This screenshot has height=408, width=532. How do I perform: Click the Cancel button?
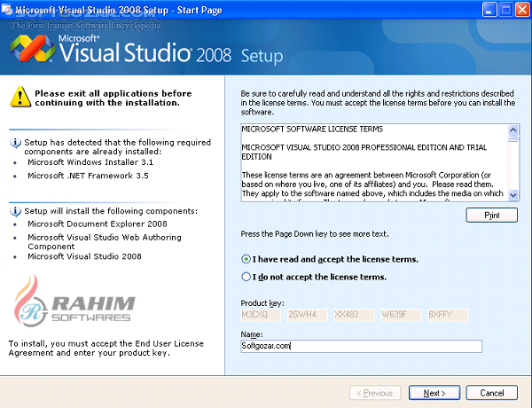(491, 393)
